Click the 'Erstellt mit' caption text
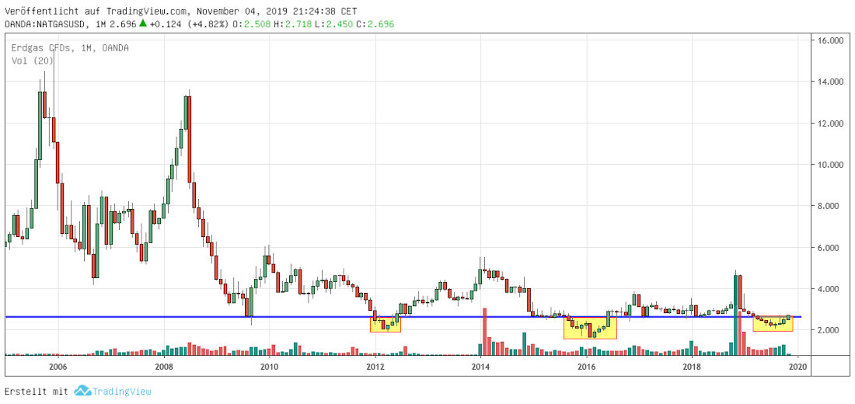The image size is (855, 404). point(36,391)
